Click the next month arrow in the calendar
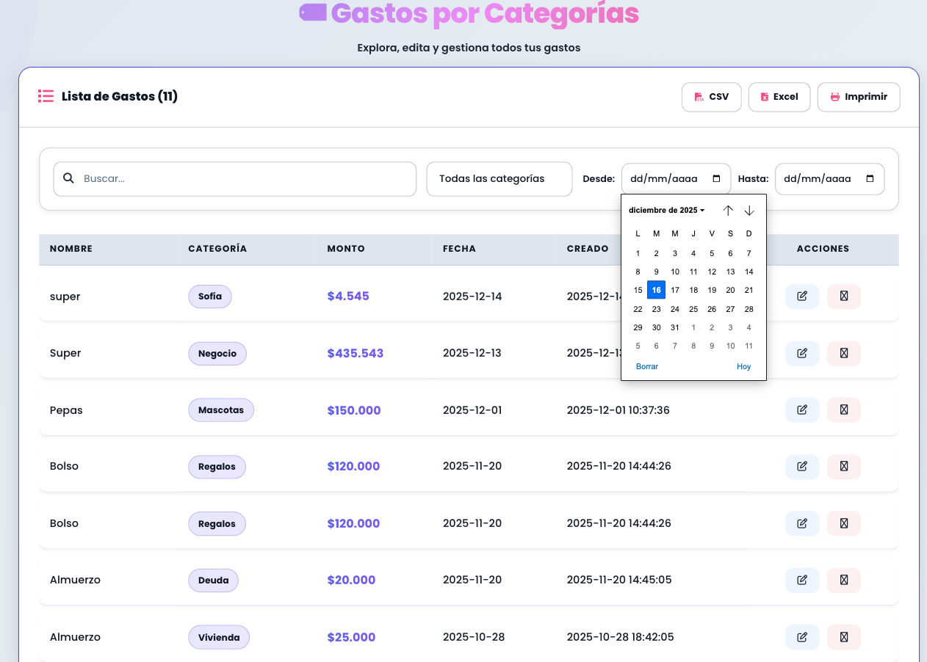The width and height of the screenshot is (927, 662). click(x=749, y=210)
